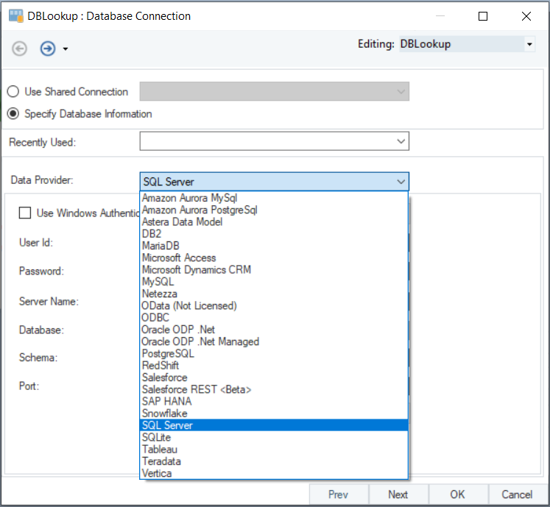Select Snowflake in the provider list
This screenshot has height=507, width=550.
(x=164, y=413)
